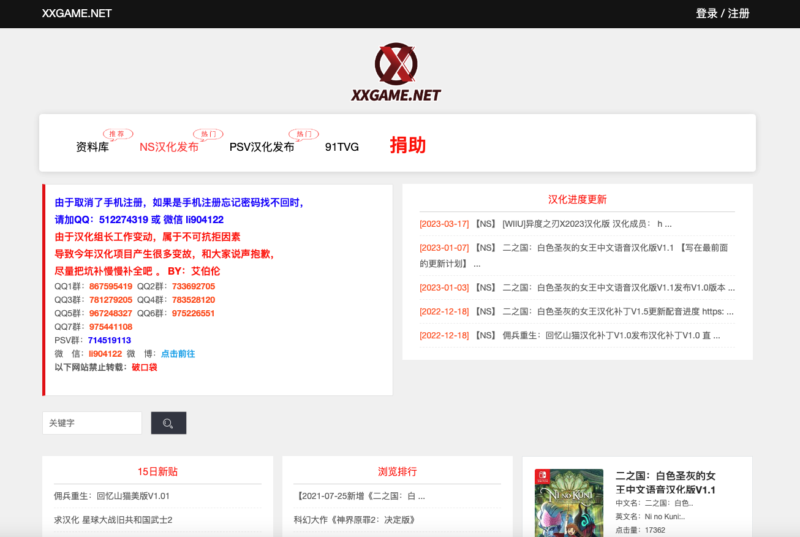Click the 热门 badge above NS汉化发布

pyautogui.click(x=208, y=134)
